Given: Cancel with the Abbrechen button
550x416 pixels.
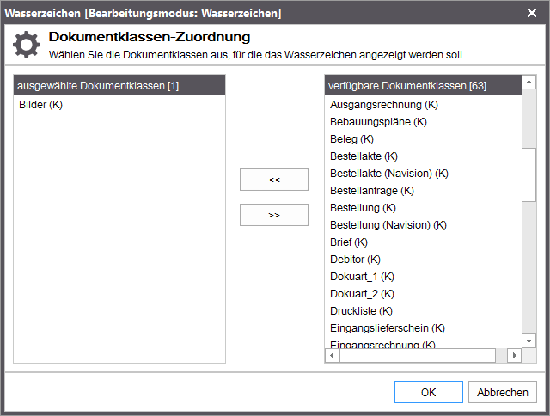Looking at the screenshot, I should 502,392.
